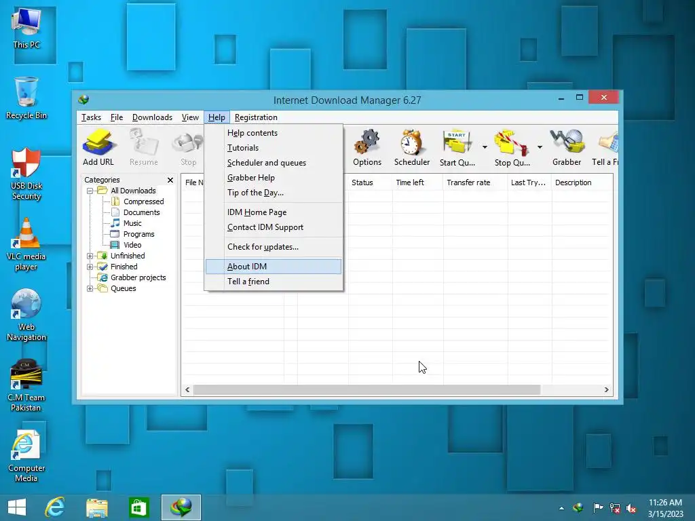Viewport: 695px width, 521px height.
Task: Show hidden tray icons arrow
Action: click(561, 508)
